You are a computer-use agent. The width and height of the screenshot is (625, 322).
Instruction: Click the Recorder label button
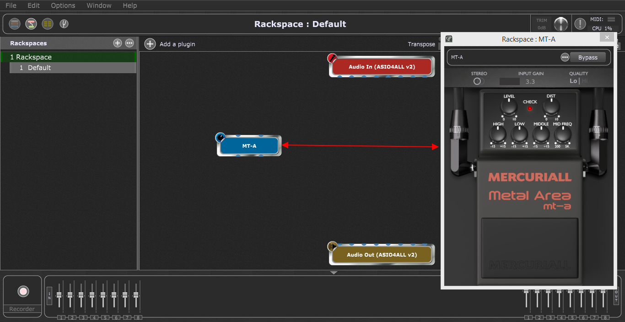[x=22, y=309]
